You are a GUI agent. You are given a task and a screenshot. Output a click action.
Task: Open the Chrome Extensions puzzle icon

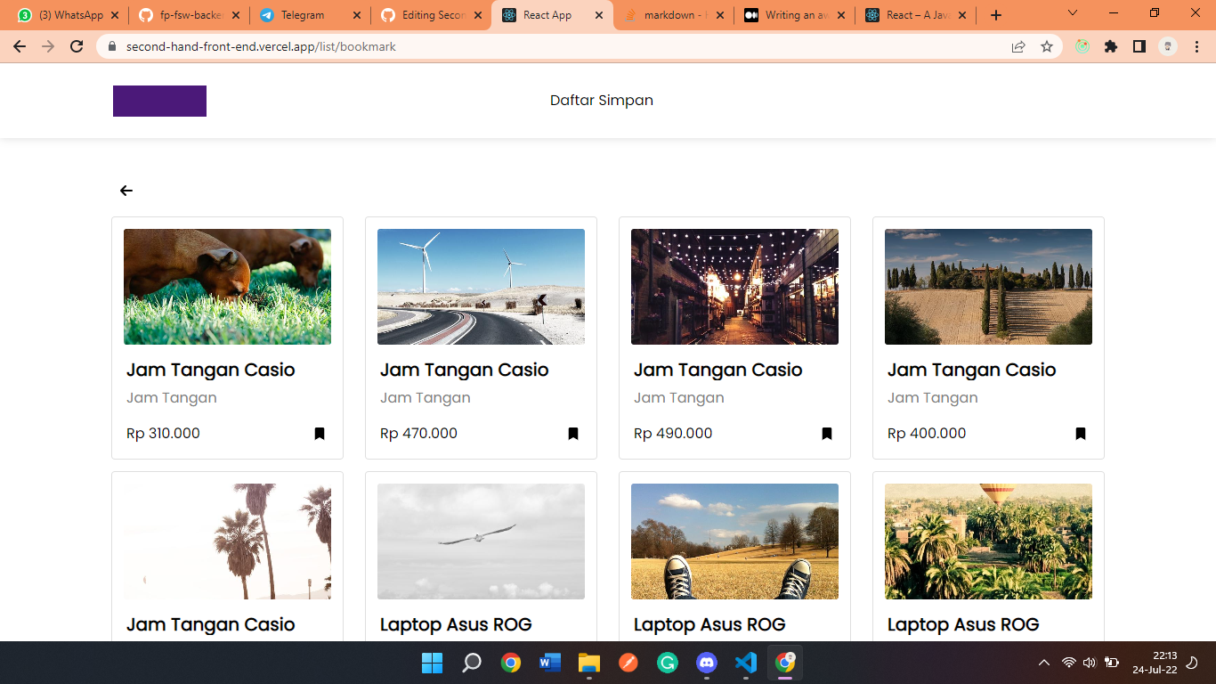(x=1111, y=45)
